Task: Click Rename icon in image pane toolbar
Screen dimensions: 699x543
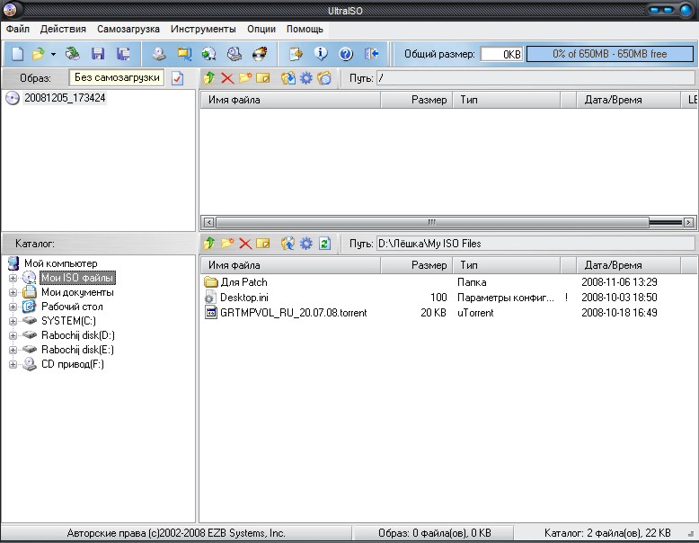Action: [263, 78]
